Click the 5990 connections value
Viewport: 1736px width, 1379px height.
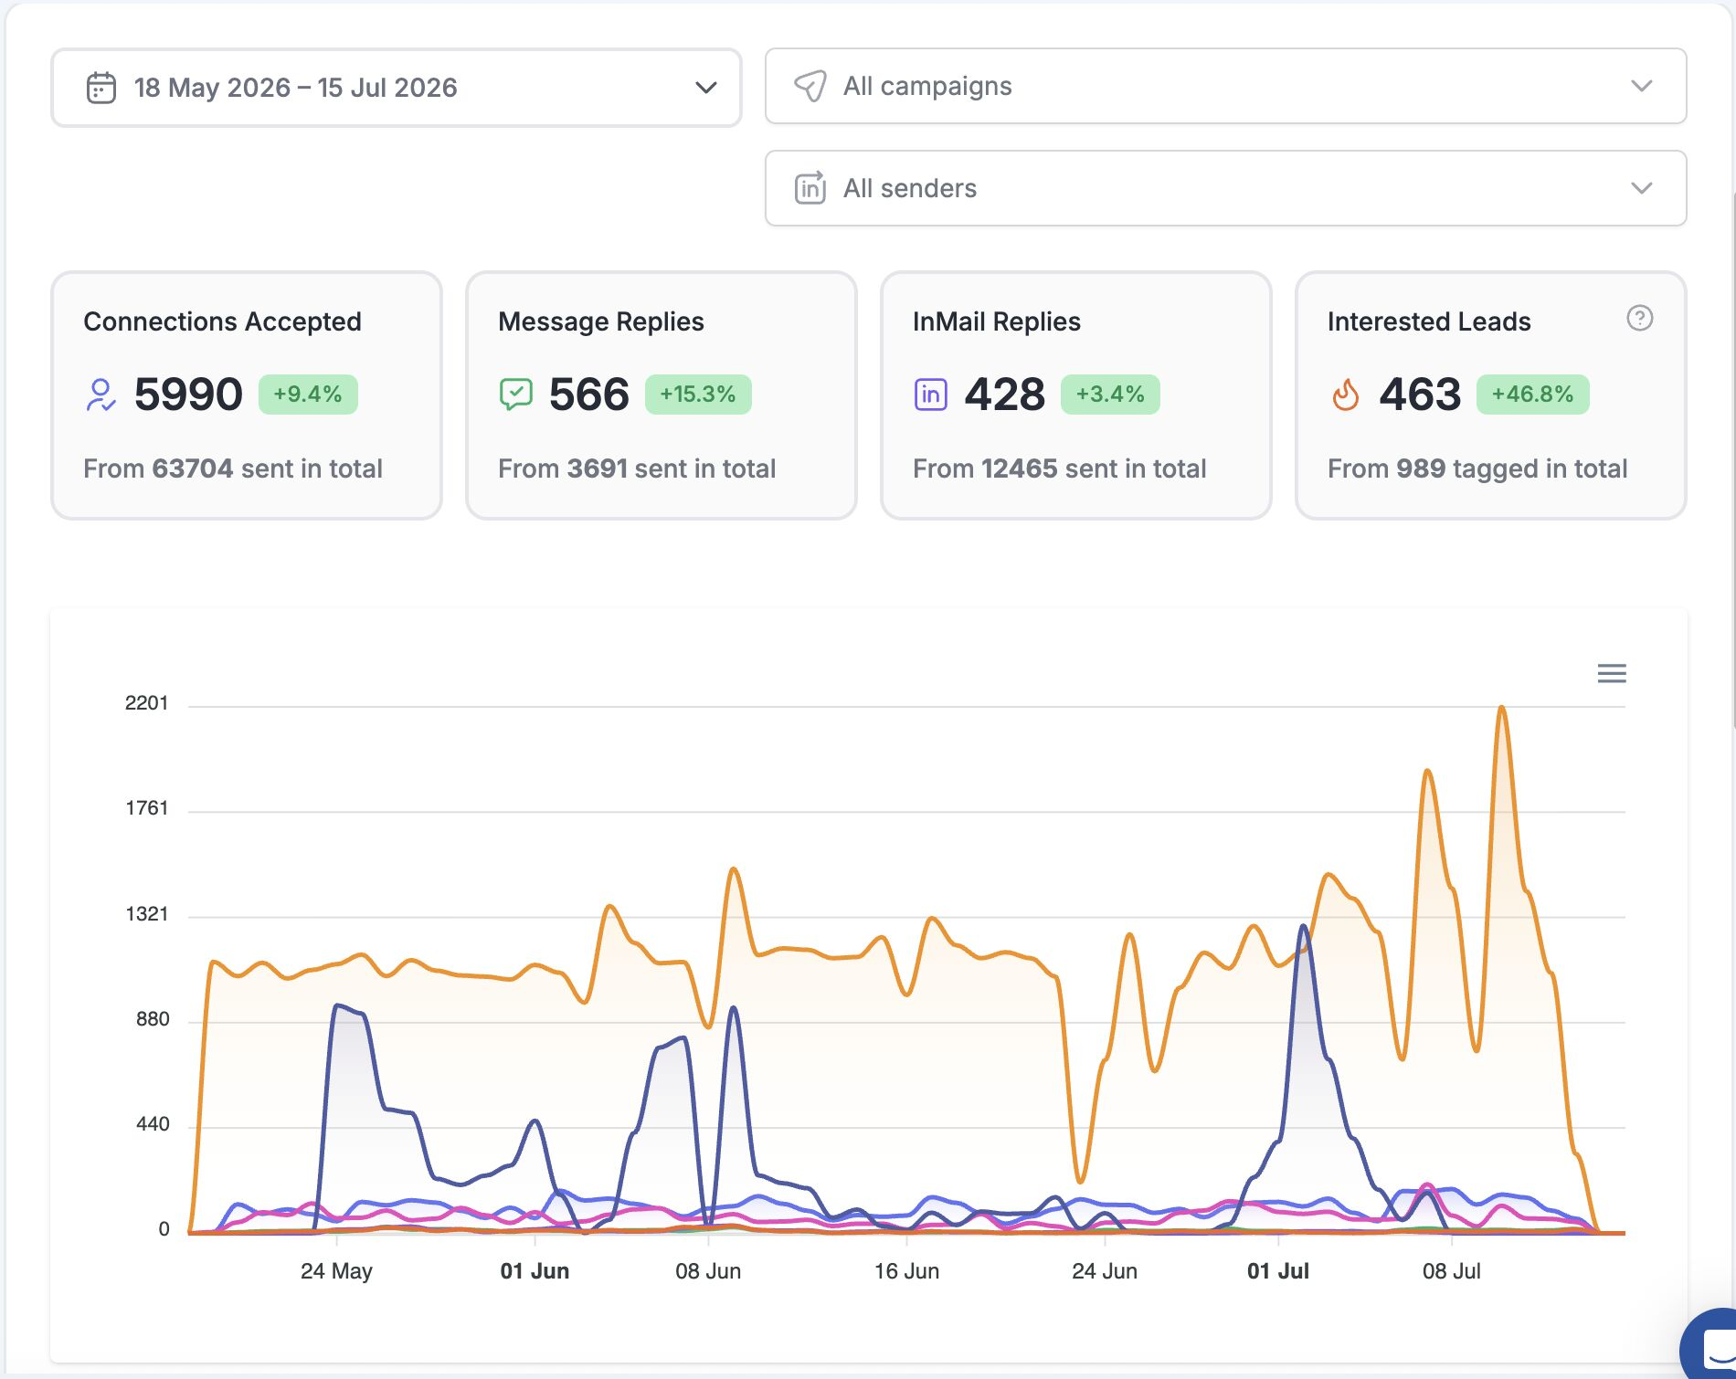tap(188, 395)
